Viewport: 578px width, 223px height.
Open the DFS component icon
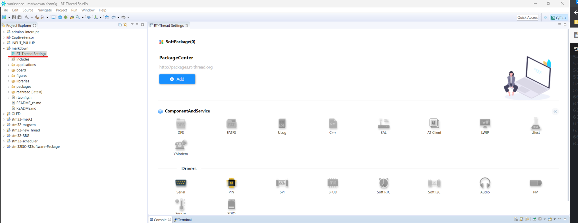tap(181, 124)
